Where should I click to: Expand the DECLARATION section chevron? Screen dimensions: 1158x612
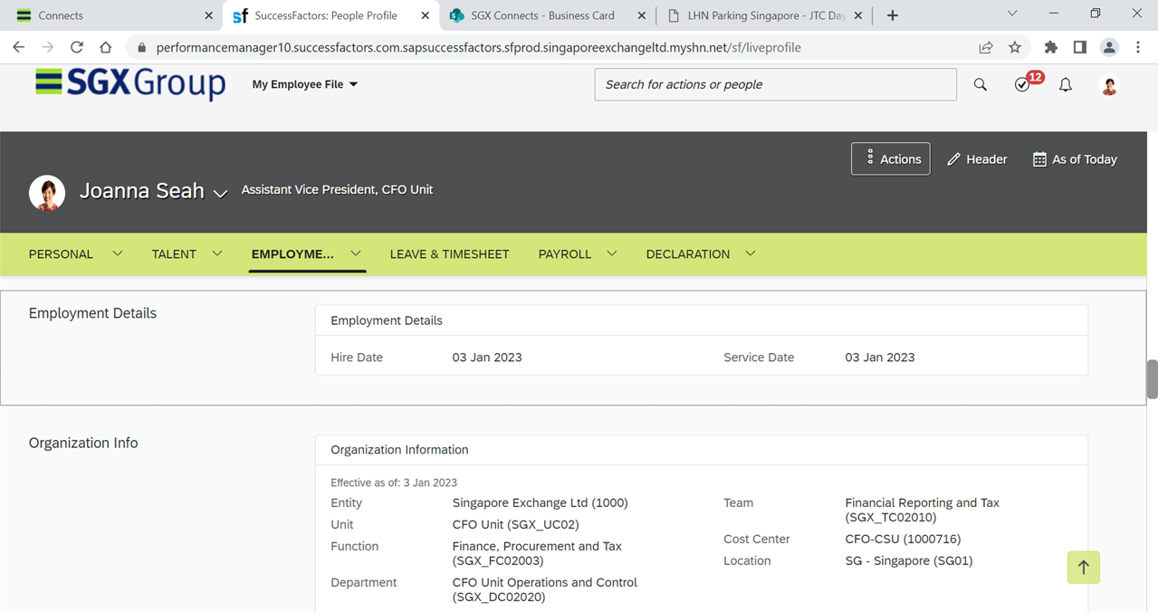point(751,253)
